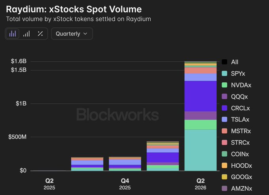
Task: Toggle AMZNx series color swatch
Action: [x=224, y=188]
